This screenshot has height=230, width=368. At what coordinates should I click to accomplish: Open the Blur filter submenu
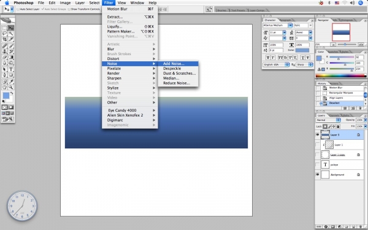tap(130, 49)
